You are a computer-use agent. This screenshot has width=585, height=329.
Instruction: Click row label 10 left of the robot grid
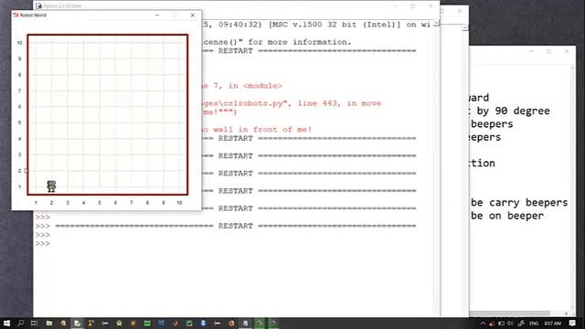(20, 43)
